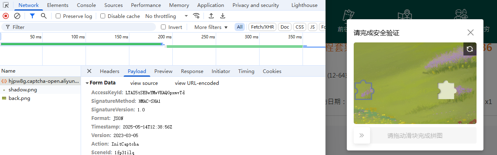The height and width of the screenshot is (155, 497).
Task: Check the Invert filter option
Action: coord(164,27)
